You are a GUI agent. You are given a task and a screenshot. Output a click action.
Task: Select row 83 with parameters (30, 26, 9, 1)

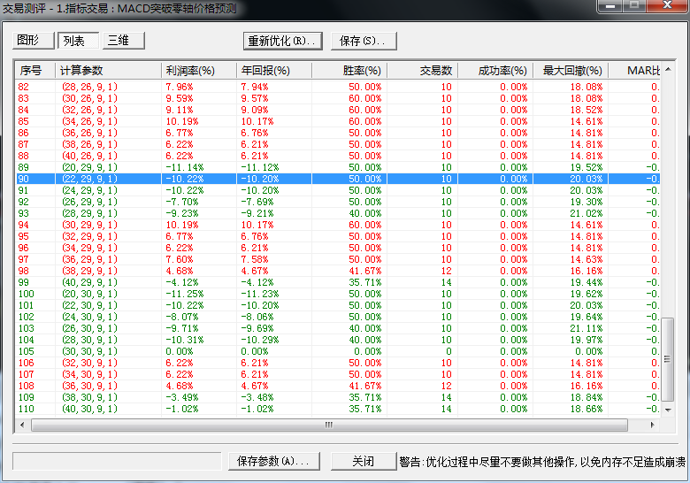[x=338, y=98]
